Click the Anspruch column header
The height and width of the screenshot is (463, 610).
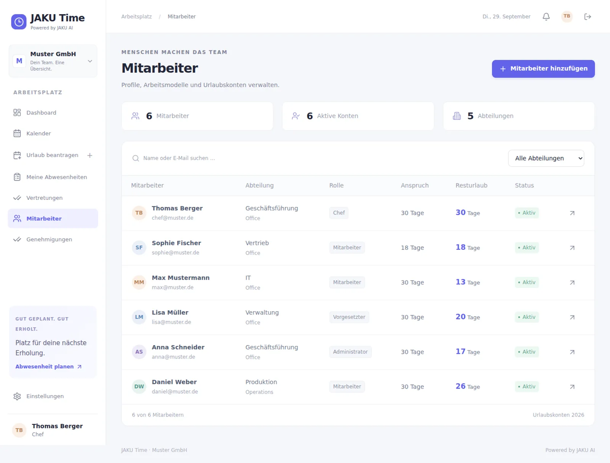[x=414, y=185]
